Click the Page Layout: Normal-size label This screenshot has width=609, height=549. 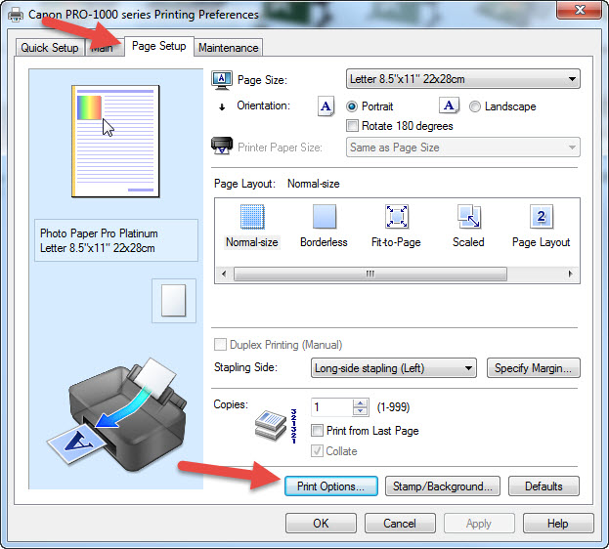tap(277, 184)
